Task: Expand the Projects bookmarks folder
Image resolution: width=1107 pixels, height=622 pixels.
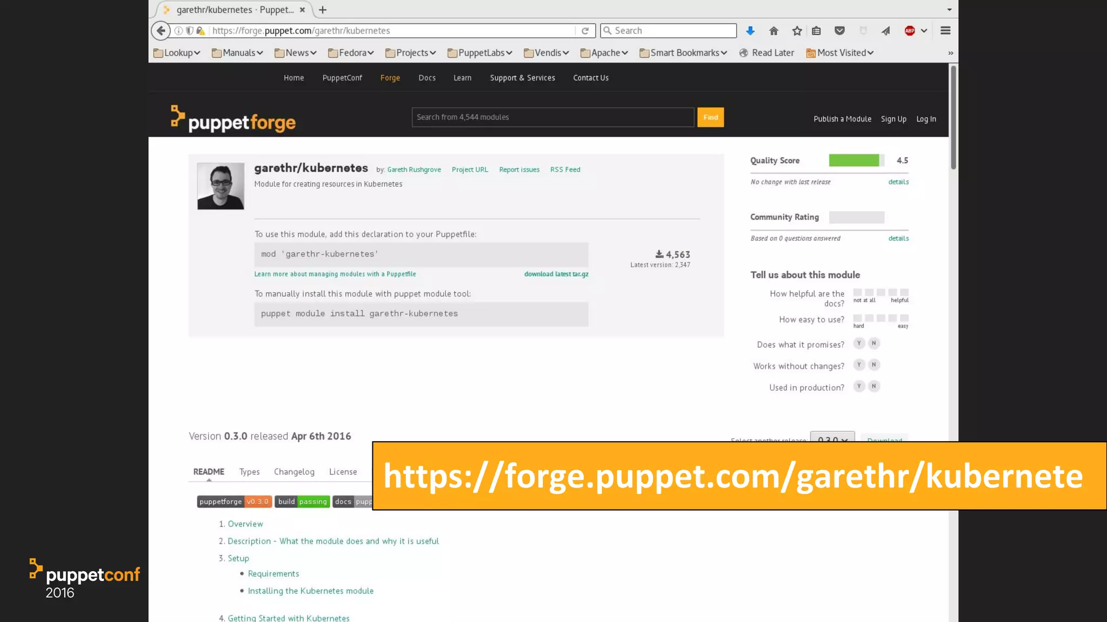Action: pyautogui.click(x=410, y=53)
